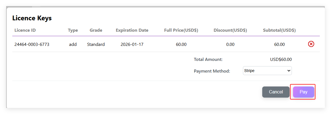Select the licence ID 24464-0003-6773 cell
Viewport: 331px width, 114px height.
[32, 44]
